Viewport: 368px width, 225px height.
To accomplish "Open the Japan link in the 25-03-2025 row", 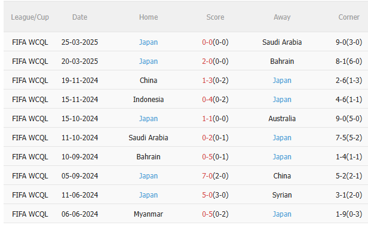I will pos(148,42).
